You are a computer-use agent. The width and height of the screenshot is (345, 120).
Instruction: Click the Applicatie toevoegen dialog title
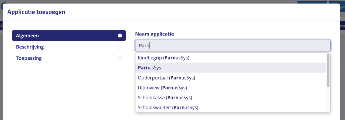point(36,12)
